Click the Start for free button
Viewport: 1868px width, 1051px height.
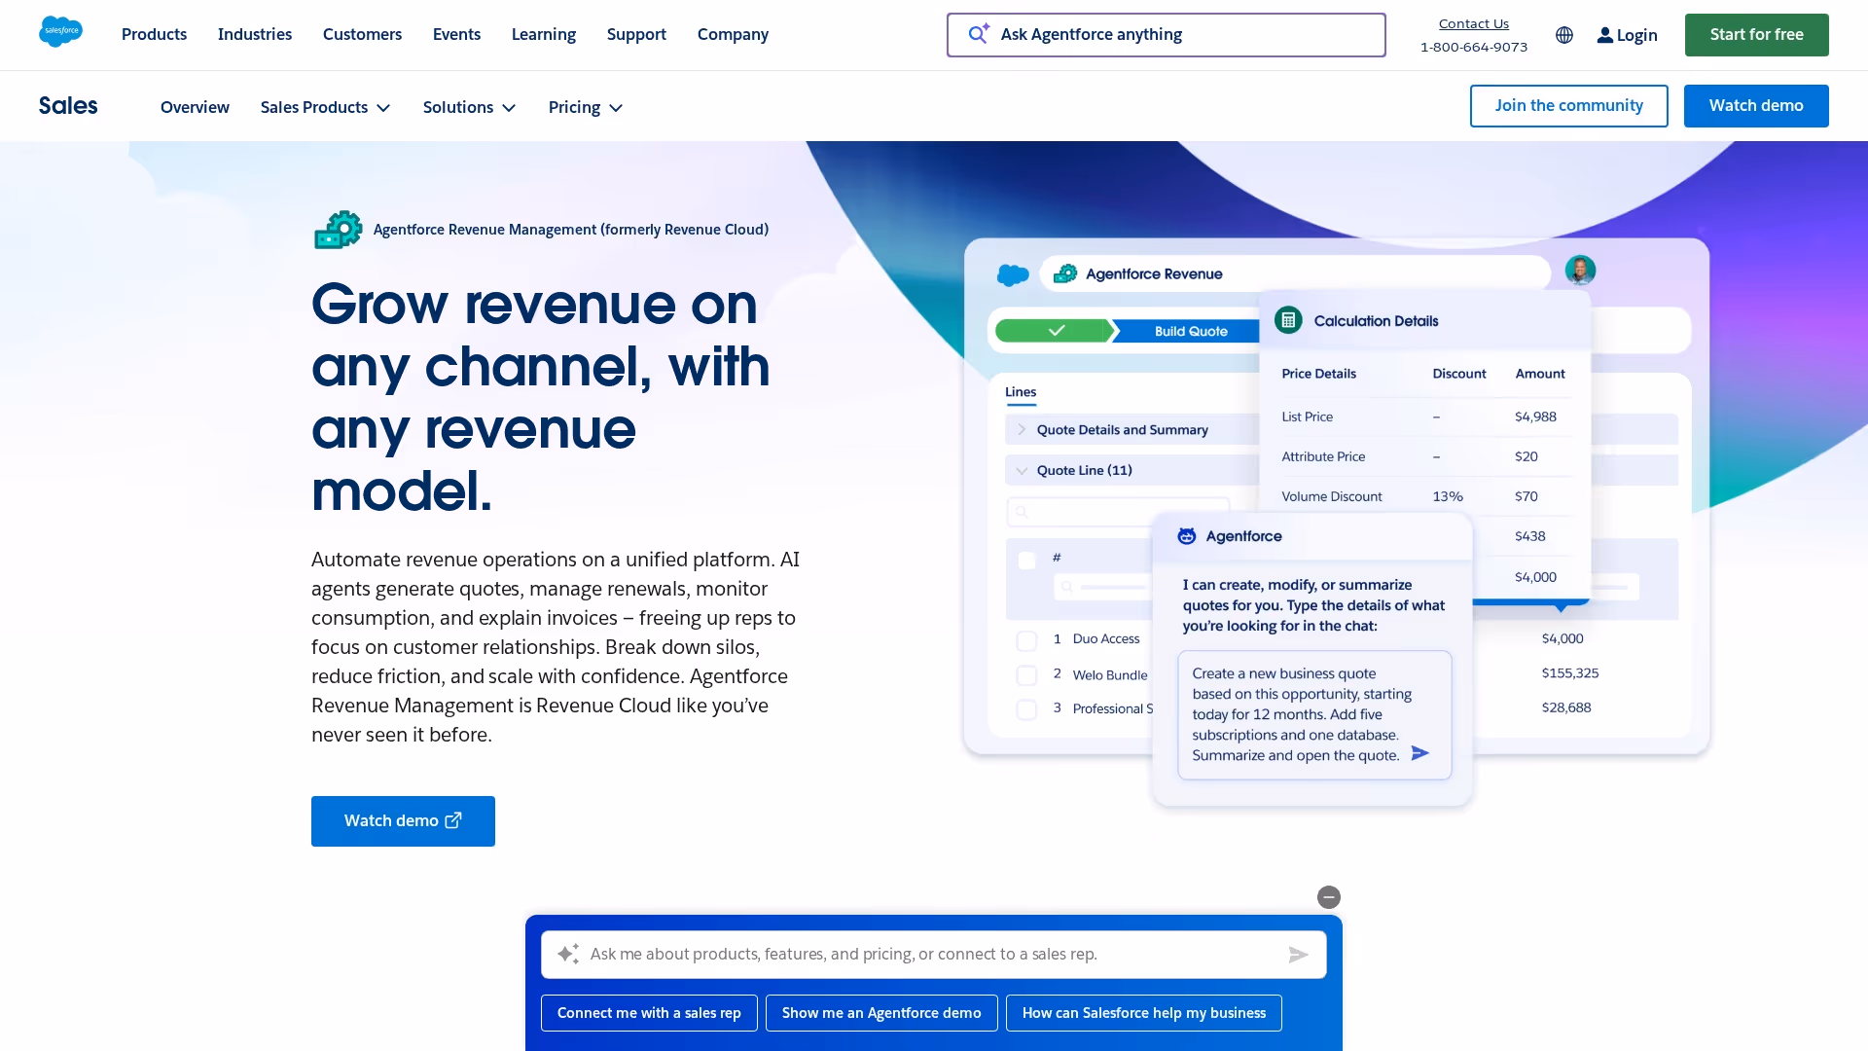point(1755,34)
